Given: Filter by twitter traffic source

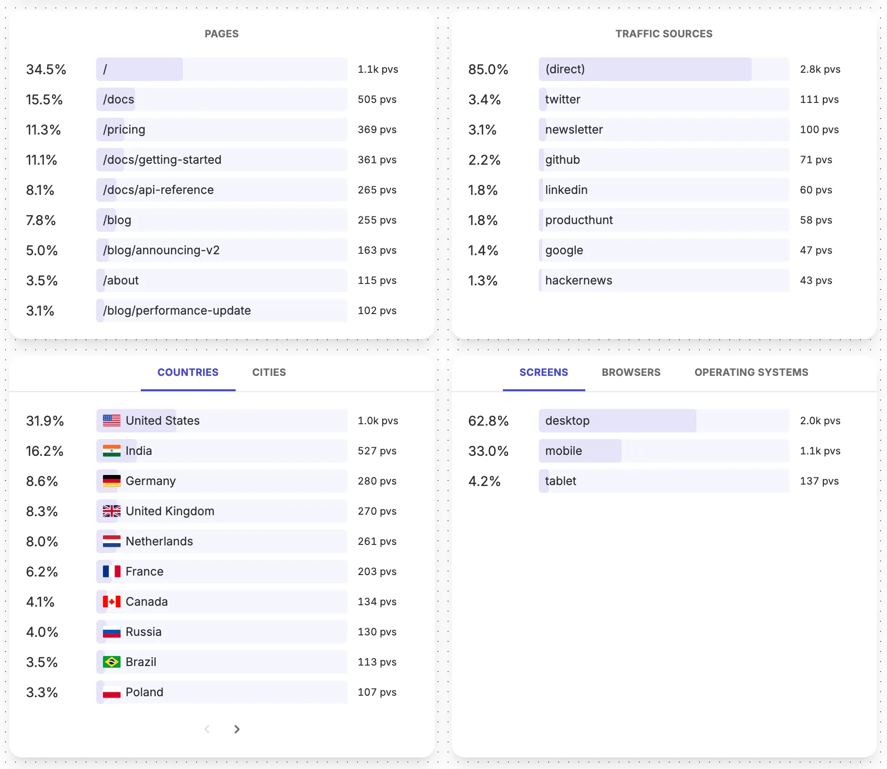Looking at the screenshot, I should click(663, 100).
